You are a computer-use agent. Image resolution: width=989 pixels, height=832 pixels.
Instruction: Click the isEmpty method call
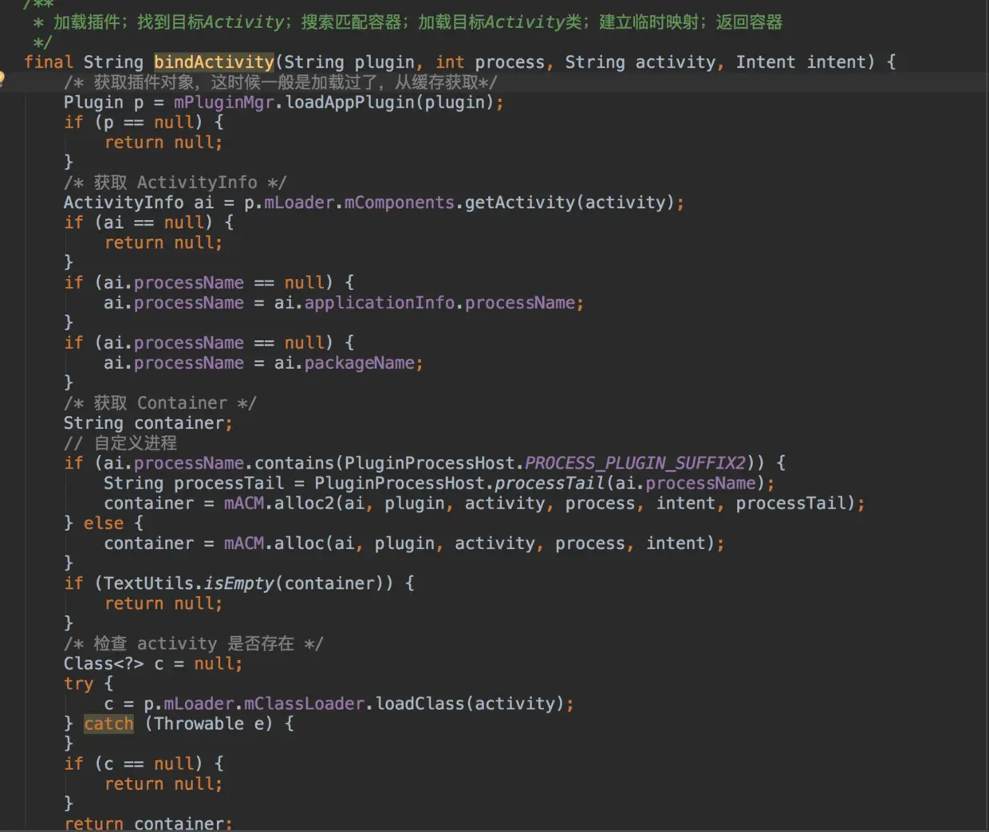point(239,583)
